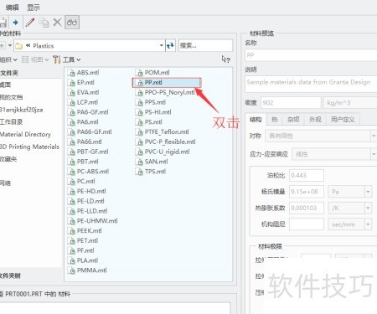Select 3D Printing Materials folder

click(29, 147)
